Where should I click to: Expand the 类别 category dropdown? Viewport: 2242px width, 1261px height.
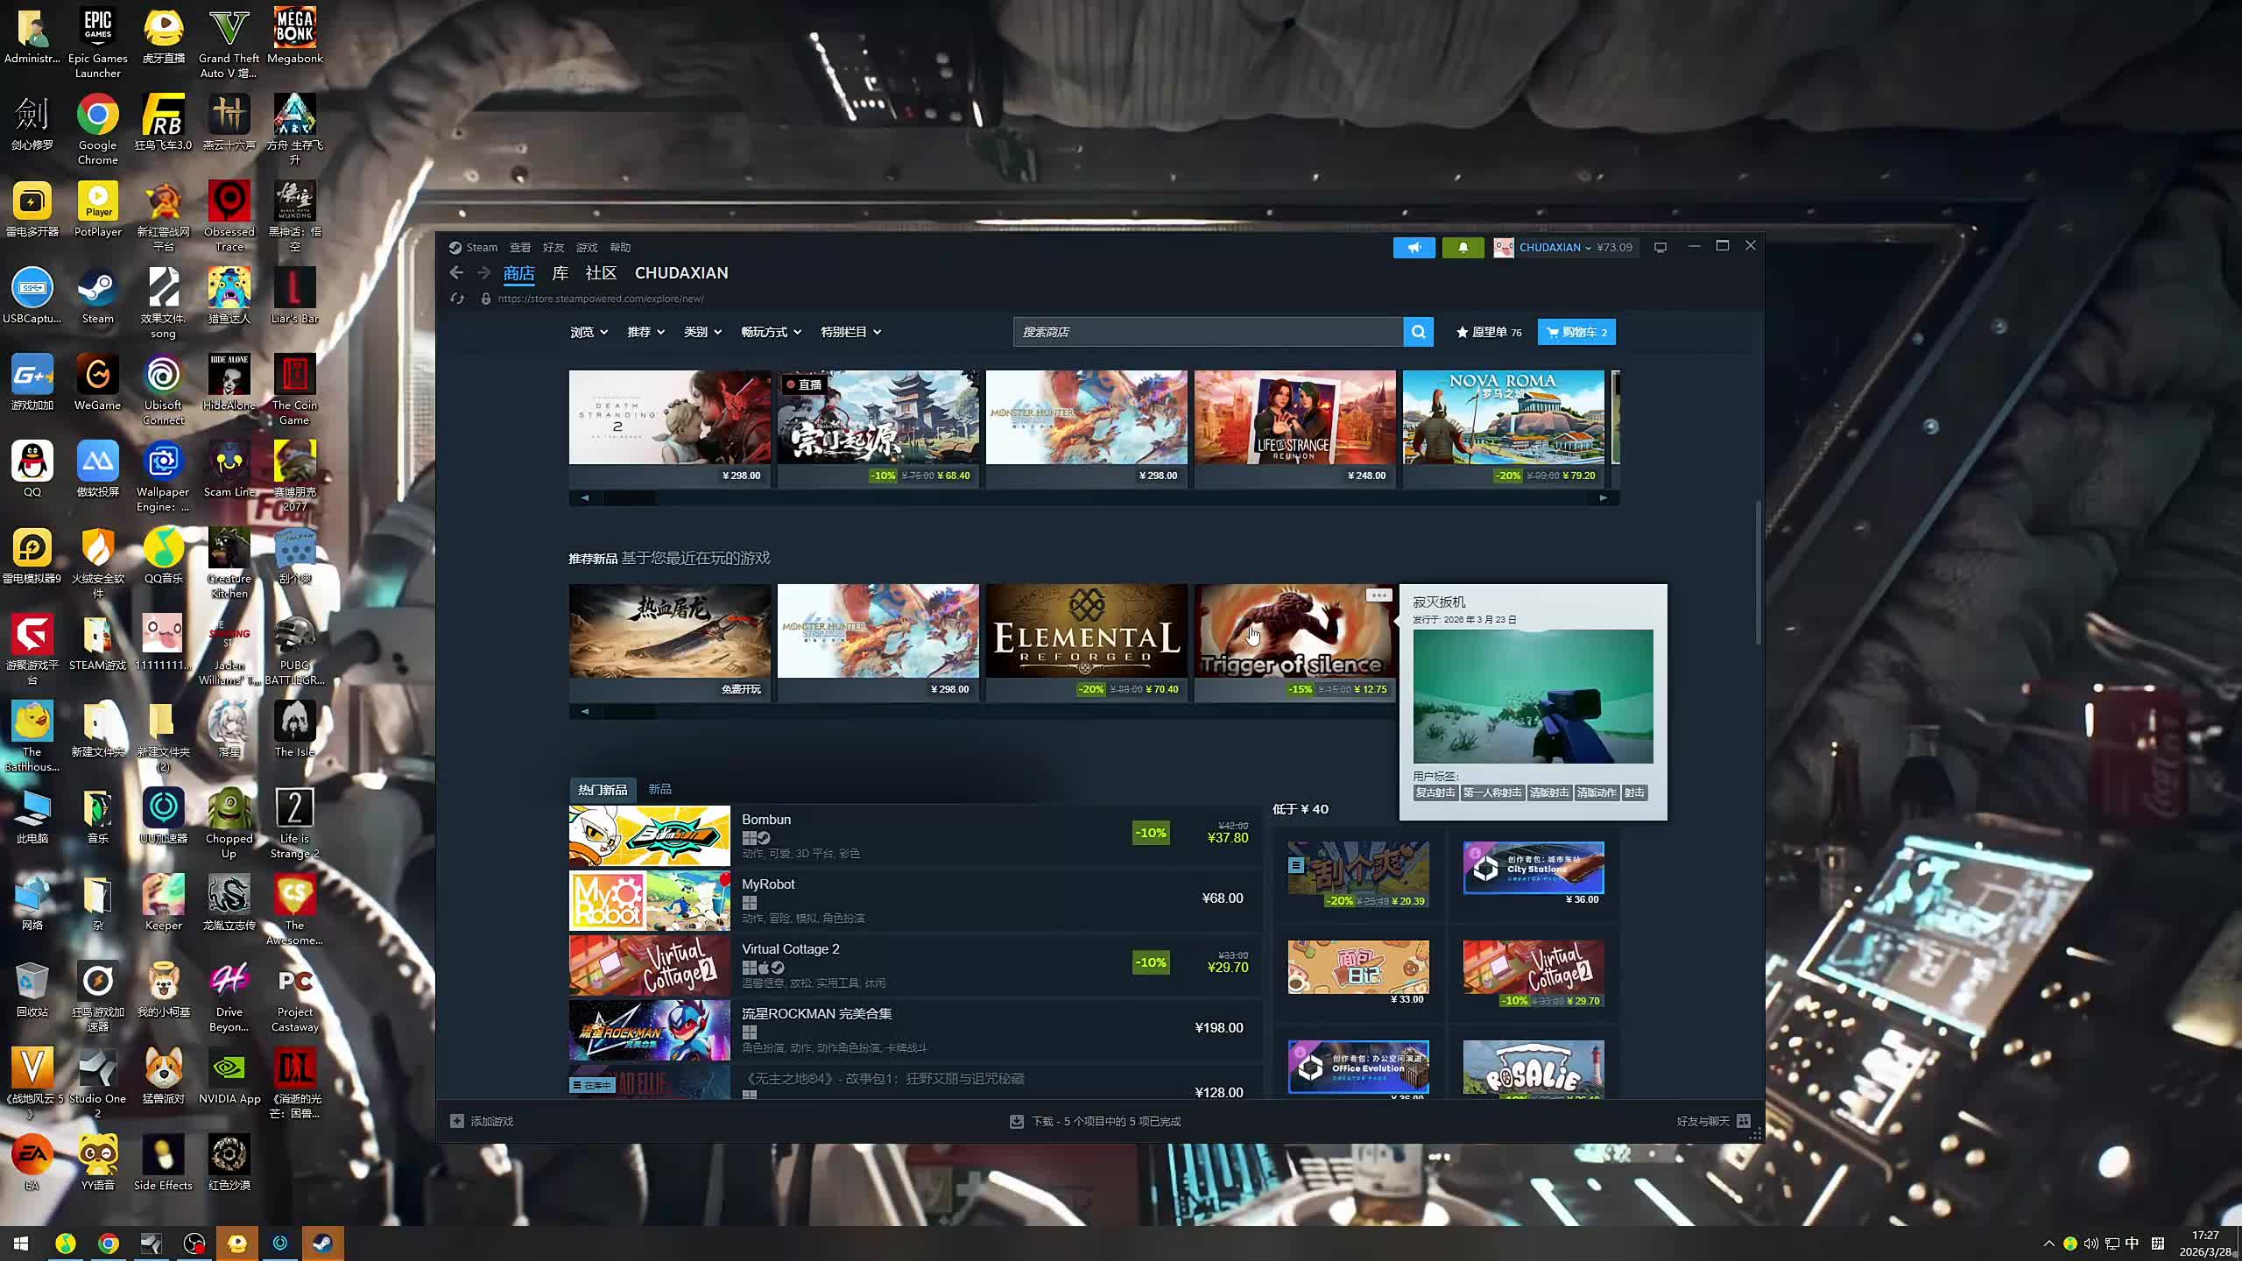(702, 332)
